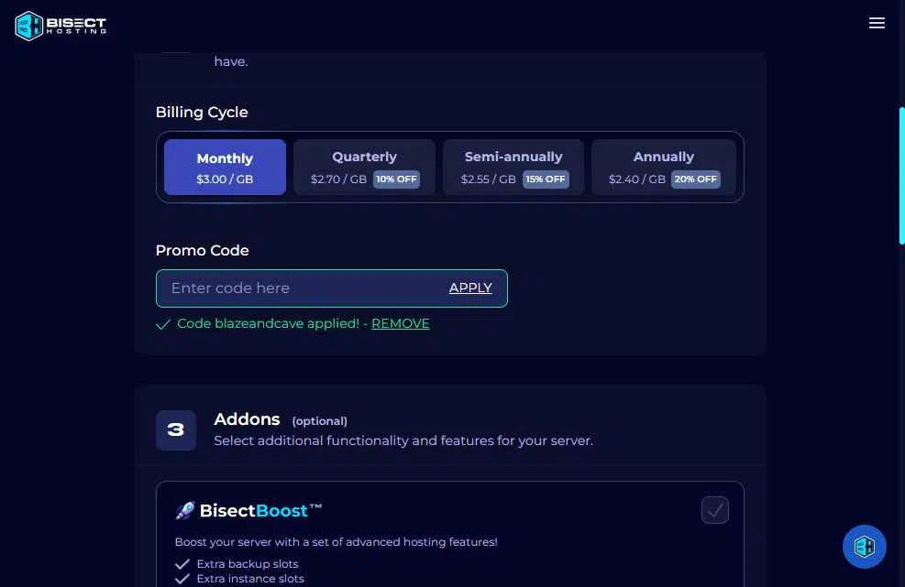Click the step 3 number badge
Image resolution: width=905 pixels, height=587 pixels.
click(176, 430)
